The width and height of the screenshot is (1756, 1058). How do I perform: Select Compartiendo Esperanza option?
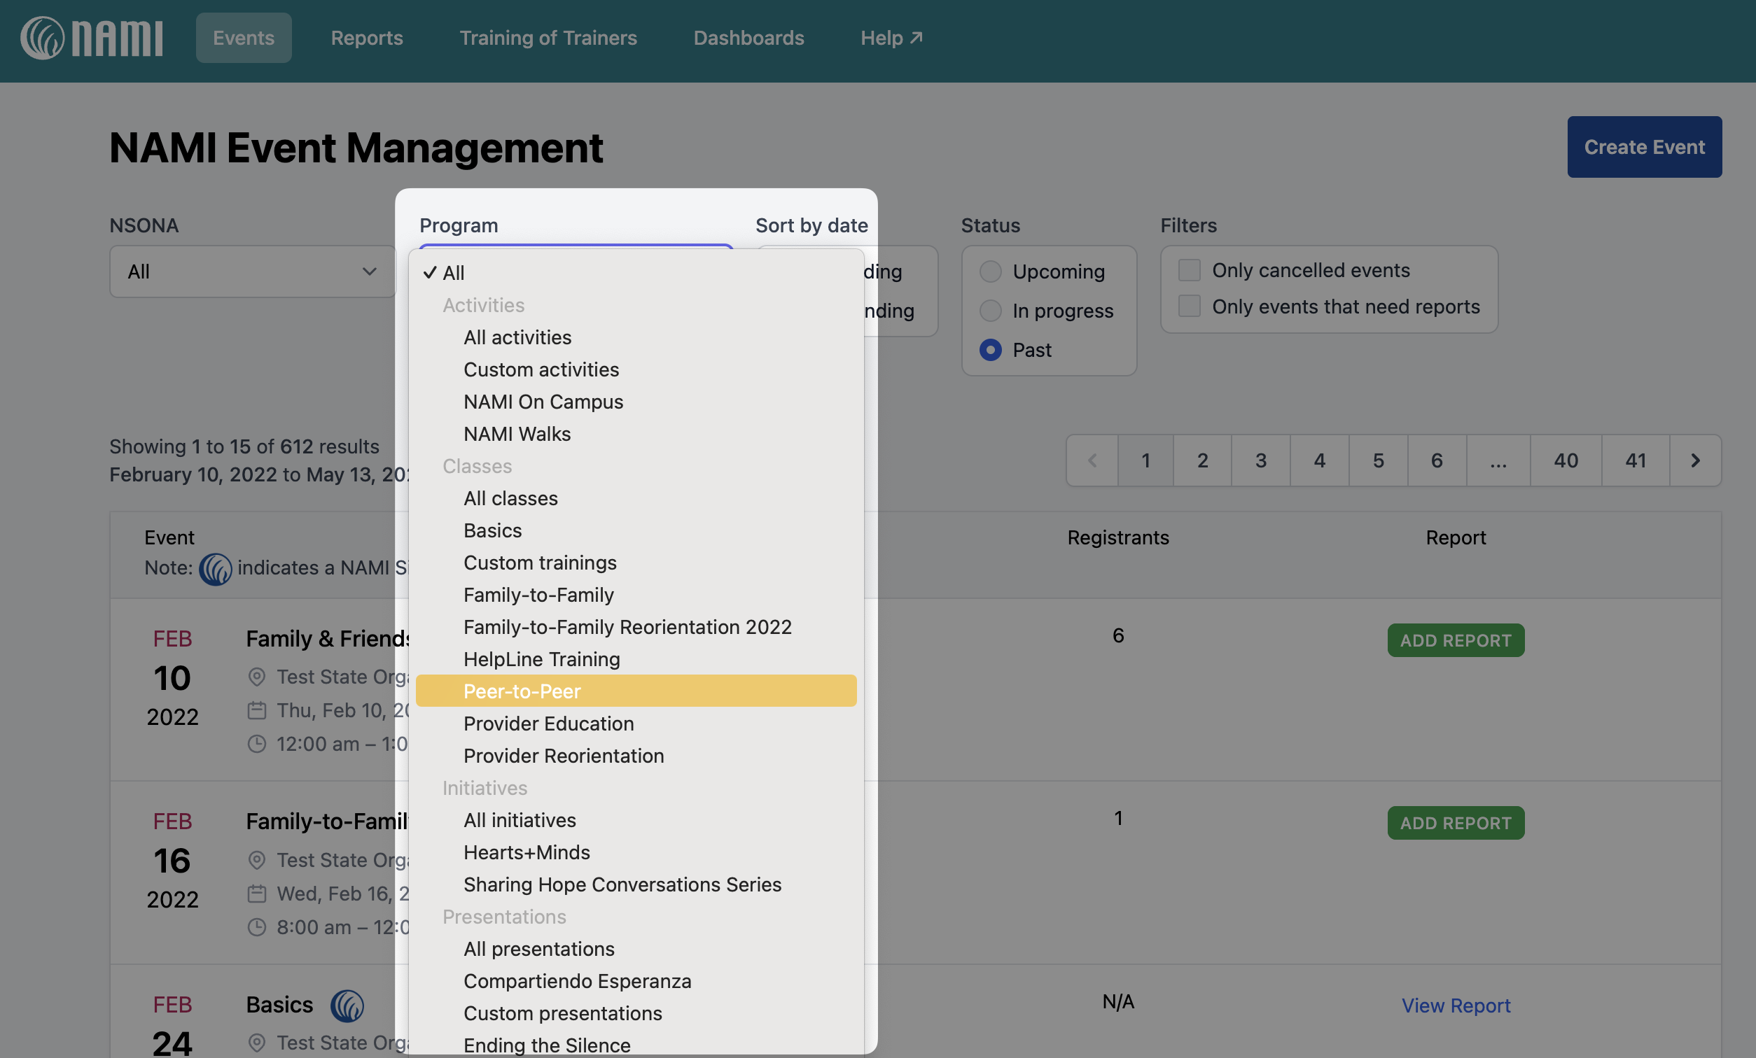[636, 981]
